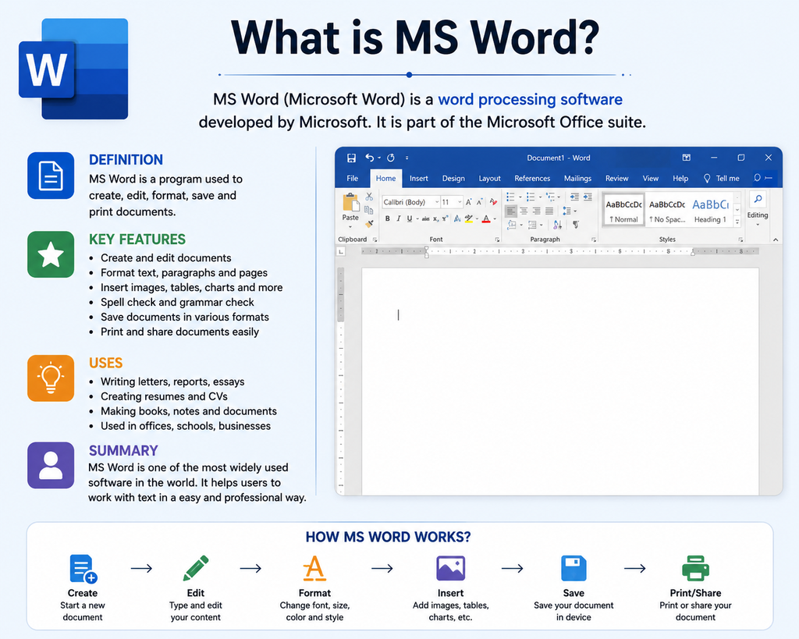Toggle Center alignment
This screenshot has width=799, height=639.
click(x=524, y=211)
